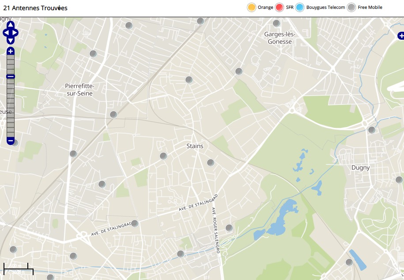Open the antenna marker cut off at the map's bottom edge
Image resolution: width=404 pixels, height=280 pixels.
tap(50, 277)
